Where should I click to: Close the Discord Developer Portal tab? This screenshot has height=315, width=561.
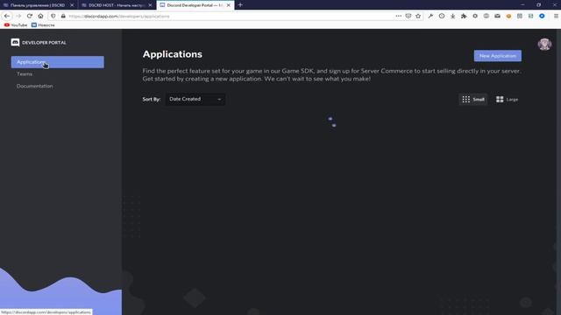click(228, 5)
